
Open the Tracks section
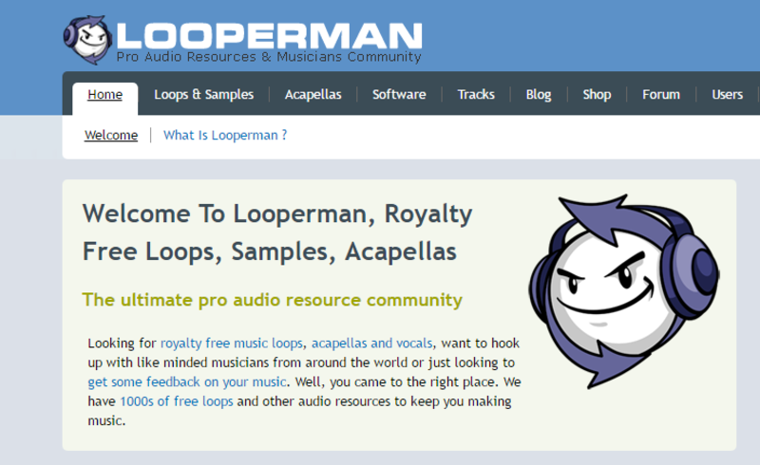476,95
